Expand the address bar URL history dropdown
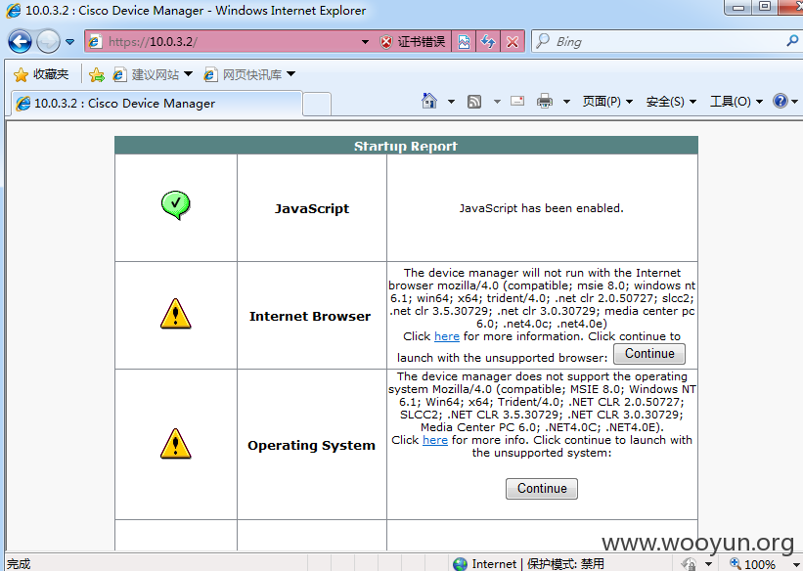Image resolution: width=803 pixels, height=571 pixels. point(365,41)
